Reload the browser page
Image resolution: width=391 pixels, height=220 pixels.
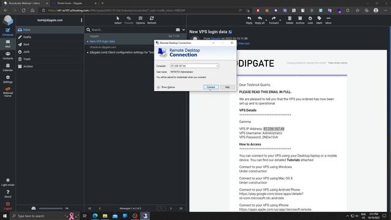pyautogui.click(x=23, y=10)
